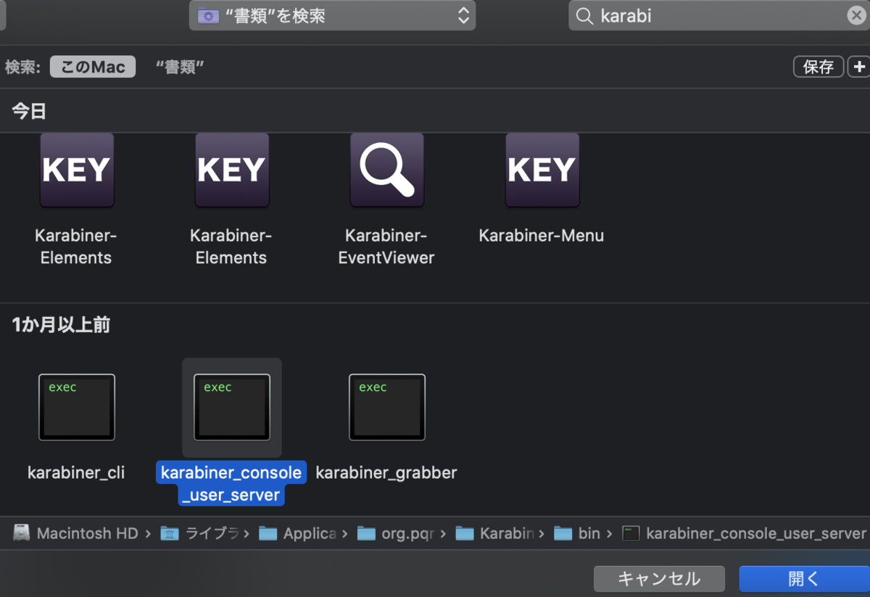This screenshot has height=597, width=870.
Task: Click the magnifying glass in the search field
Action: [x=584, y=16]
